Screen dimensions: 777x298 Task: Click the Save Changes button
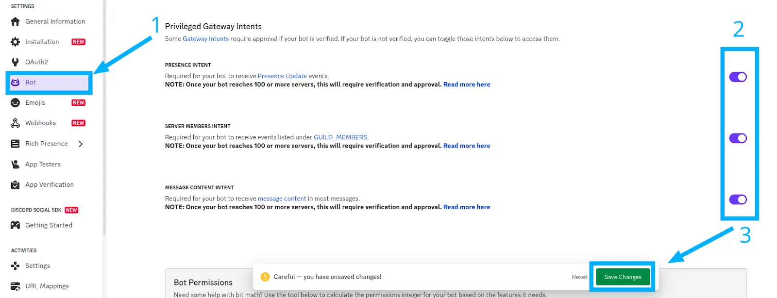click(x=623, y=277)
